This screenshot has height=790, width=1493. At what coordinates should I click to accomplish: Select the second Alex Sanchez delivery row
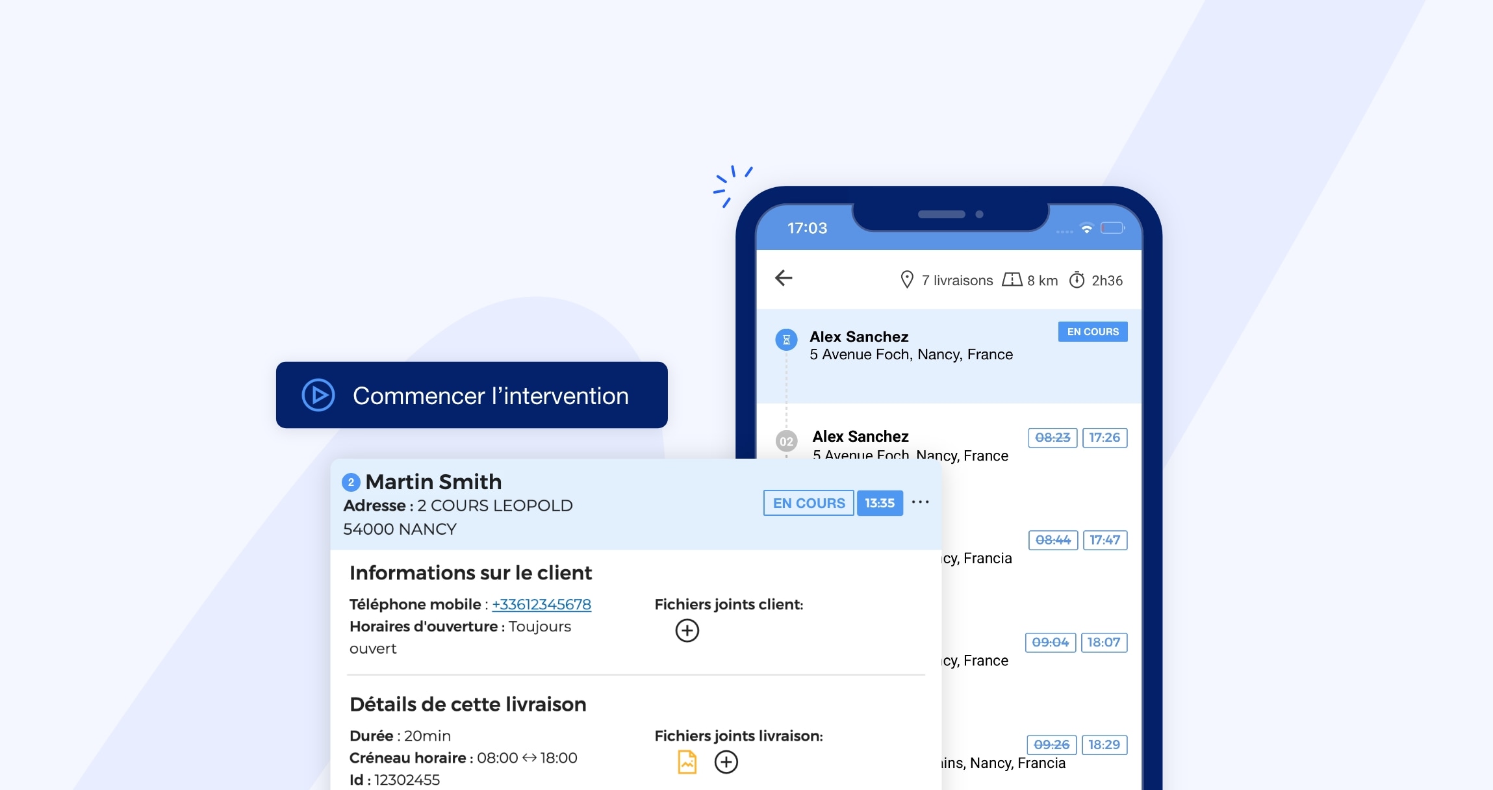(949, 445)
